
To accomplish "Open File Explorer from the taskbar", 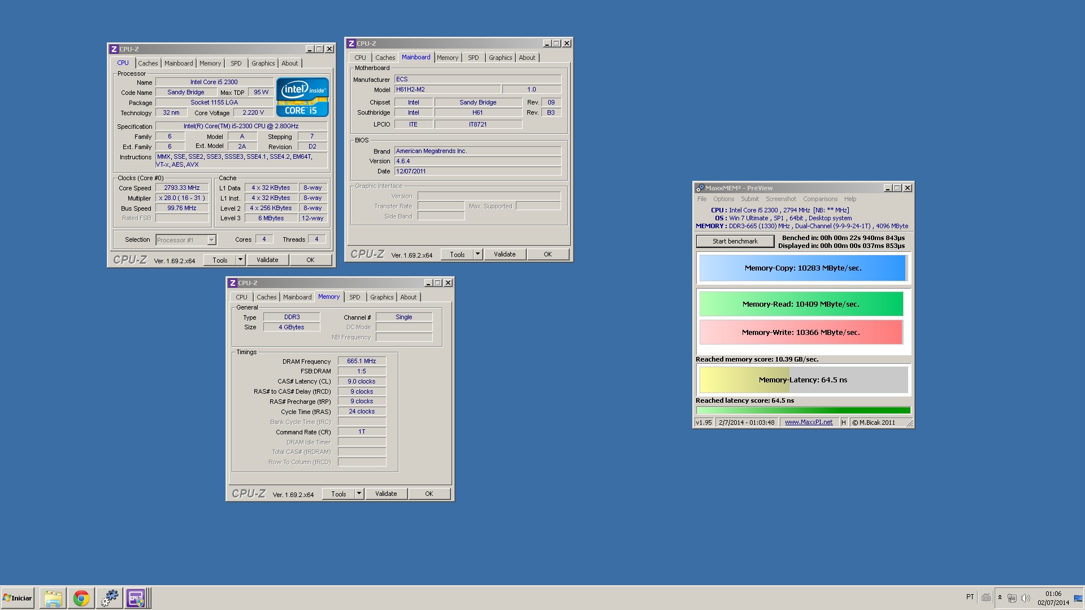I will [53, 598].
